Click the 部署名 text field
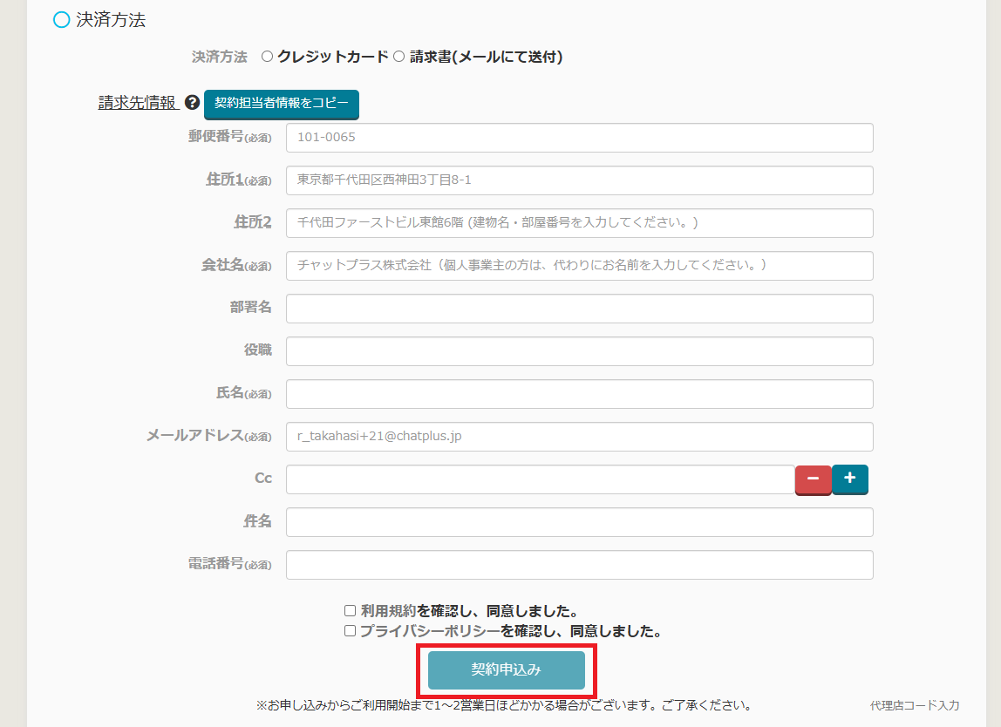This screenshot has height=727, width=1001. pyautogui.click(x=579, y=309)
